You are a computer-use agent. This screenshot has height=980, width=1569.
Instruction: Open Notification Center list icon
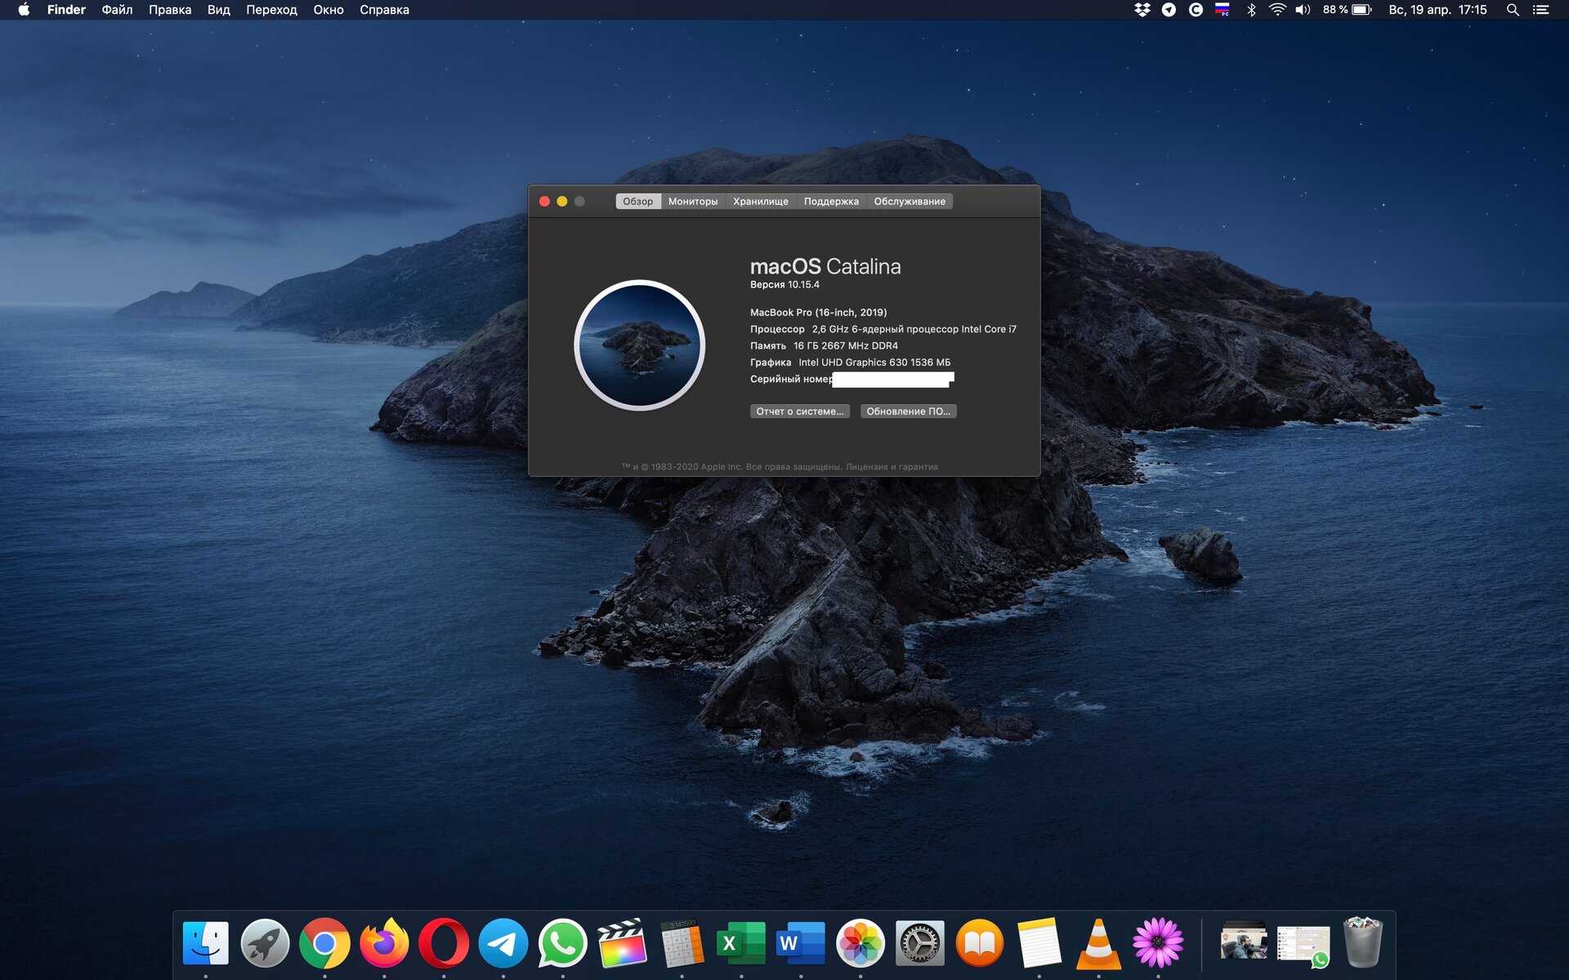click(x=1540, y=10)
